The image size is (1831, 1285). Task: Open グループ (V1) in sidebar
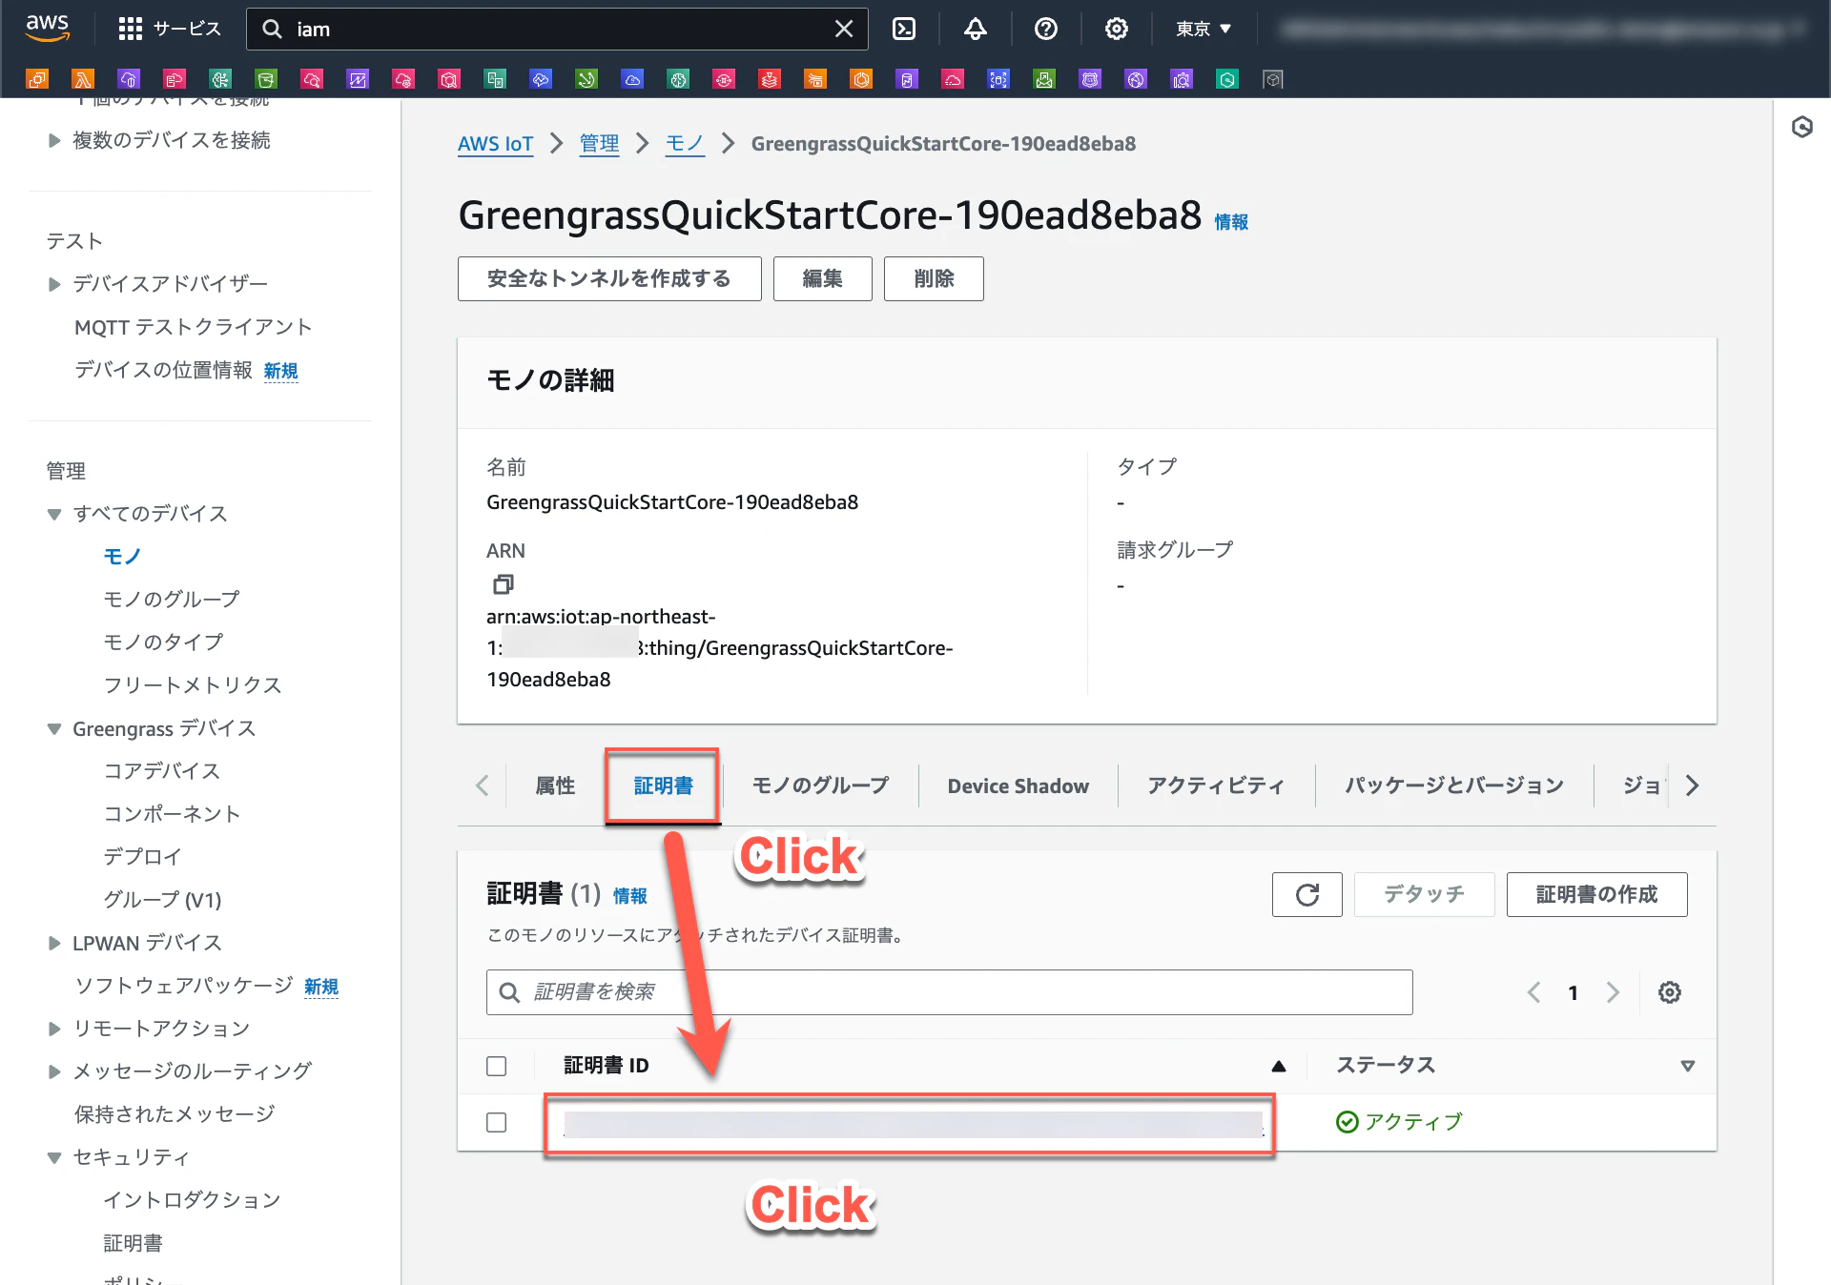tap(162, 900)
